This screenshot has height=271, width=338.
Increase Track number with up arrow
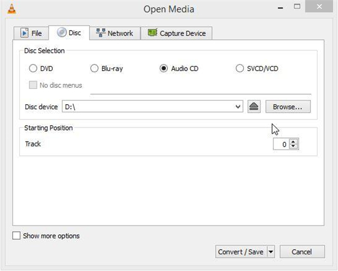click(x=293, y=142)
